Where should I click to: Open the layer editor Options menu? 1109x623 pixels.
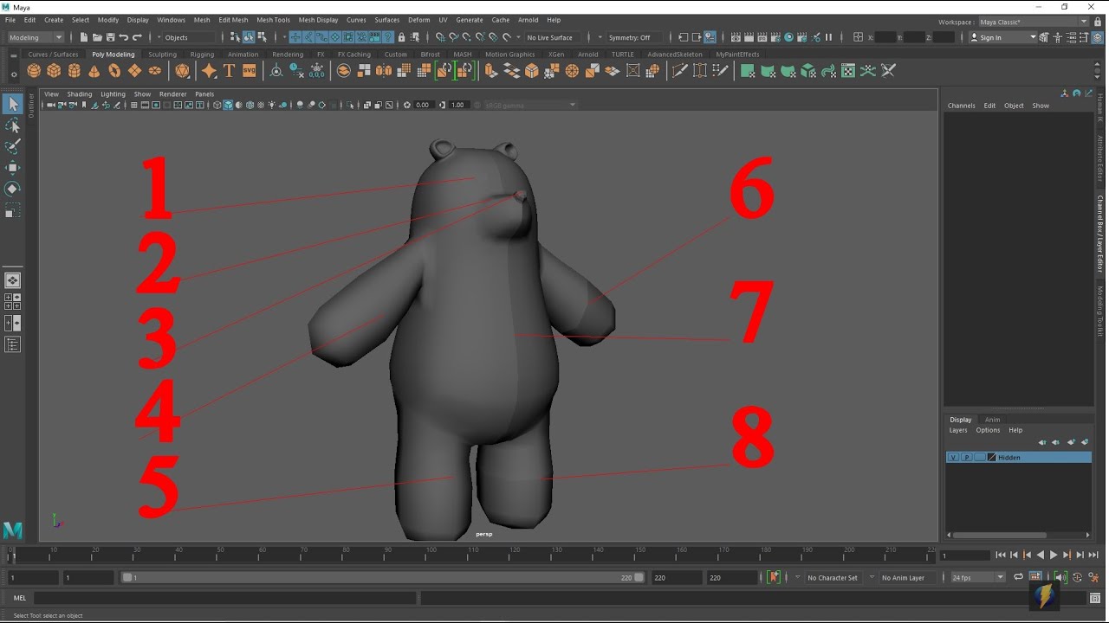(988, 430)
